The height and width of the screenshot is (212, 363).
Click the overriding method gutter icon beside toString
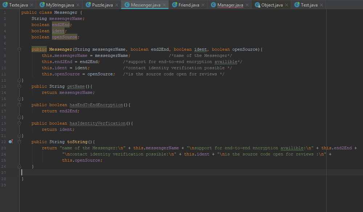[x=11, y=142]
